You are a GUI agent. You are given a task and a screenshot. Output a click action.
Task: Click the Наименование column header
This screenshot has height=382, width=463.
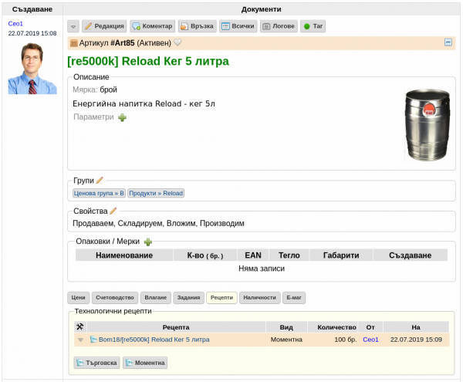coord(124,255)
